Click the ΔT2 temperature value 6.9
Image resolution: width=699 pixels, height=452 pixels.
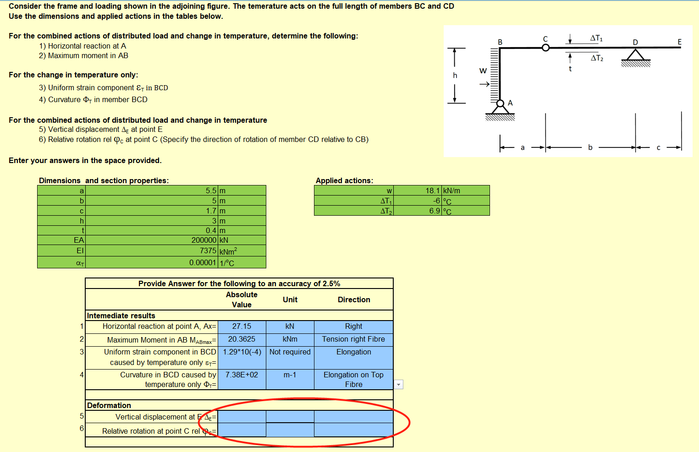tap(417, 210)
